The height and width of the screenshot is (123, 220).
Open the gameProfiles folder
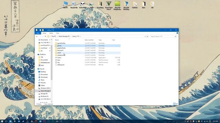point(61,43)
